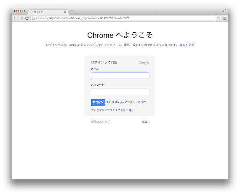Click the browser back arrow

(15, 18)
